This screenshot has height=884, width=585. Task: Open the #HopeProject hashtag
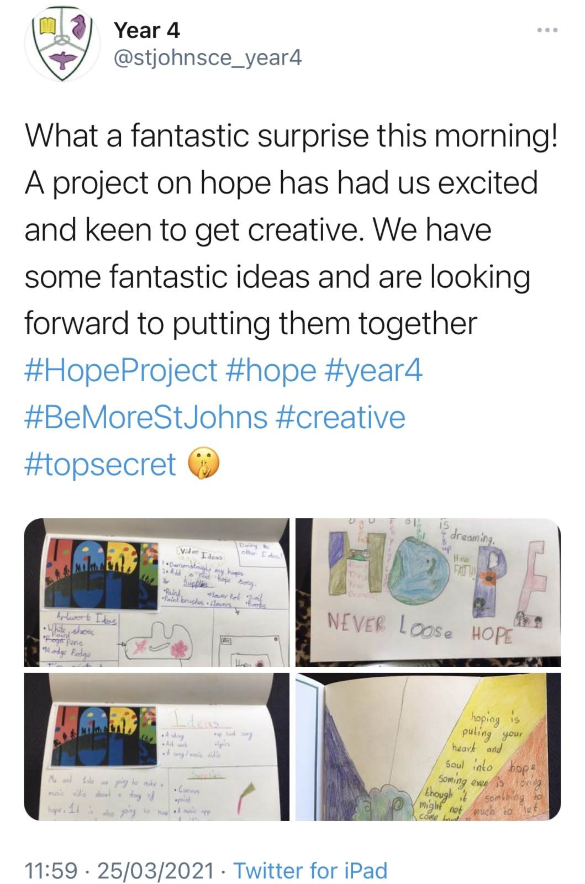pyautogui.click(x=121, y=370)
